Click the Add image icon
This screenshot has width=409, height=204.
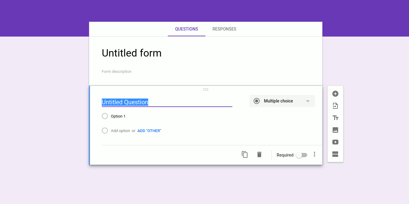pos(335,130)
